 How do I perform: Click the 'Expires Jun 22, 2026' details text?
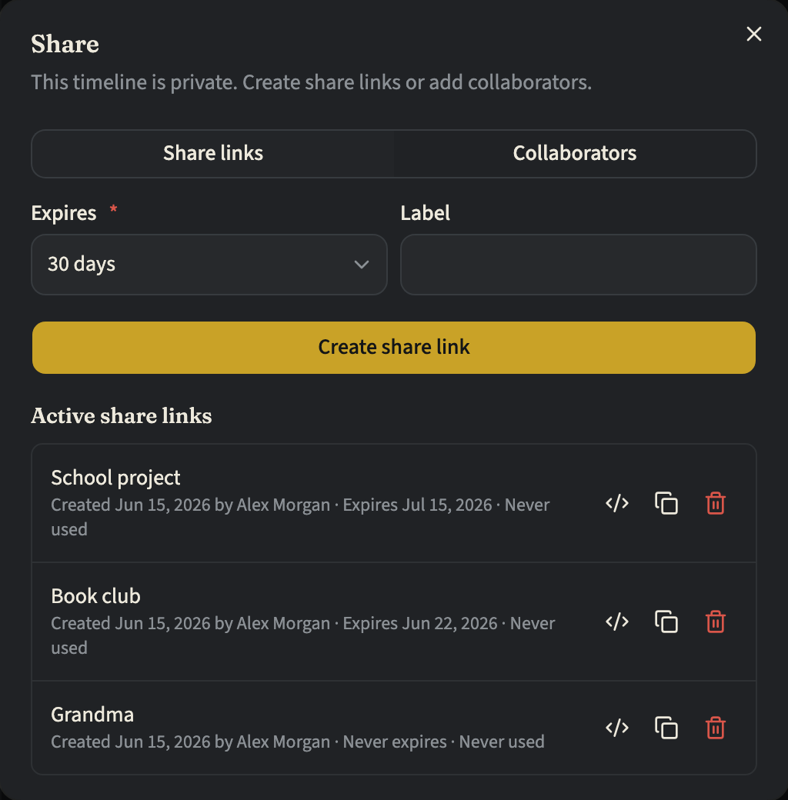coord(419,623)
